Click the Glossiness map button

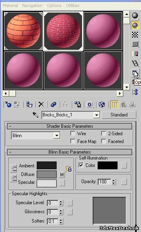pos(70,212)
